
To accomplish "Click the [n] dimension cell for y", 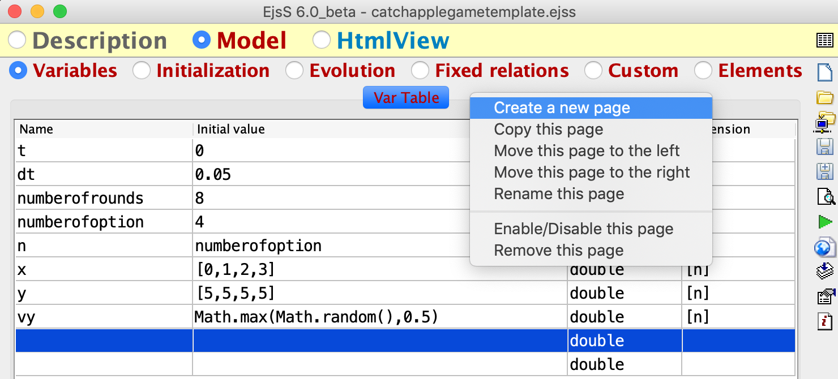I will tap(739, 293).
